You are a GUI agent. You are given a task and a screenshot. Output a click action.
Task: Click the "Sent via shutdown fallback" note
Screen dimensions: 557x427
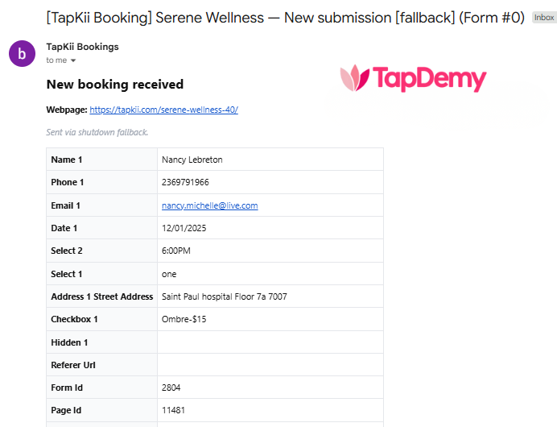97,132
